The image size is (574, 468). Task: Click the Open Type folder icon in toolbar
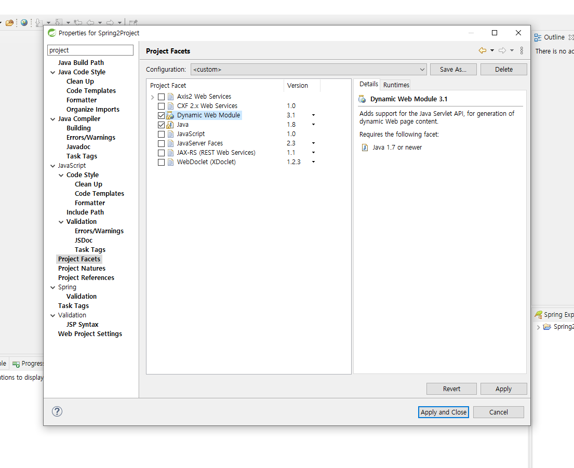coord(9,23)
